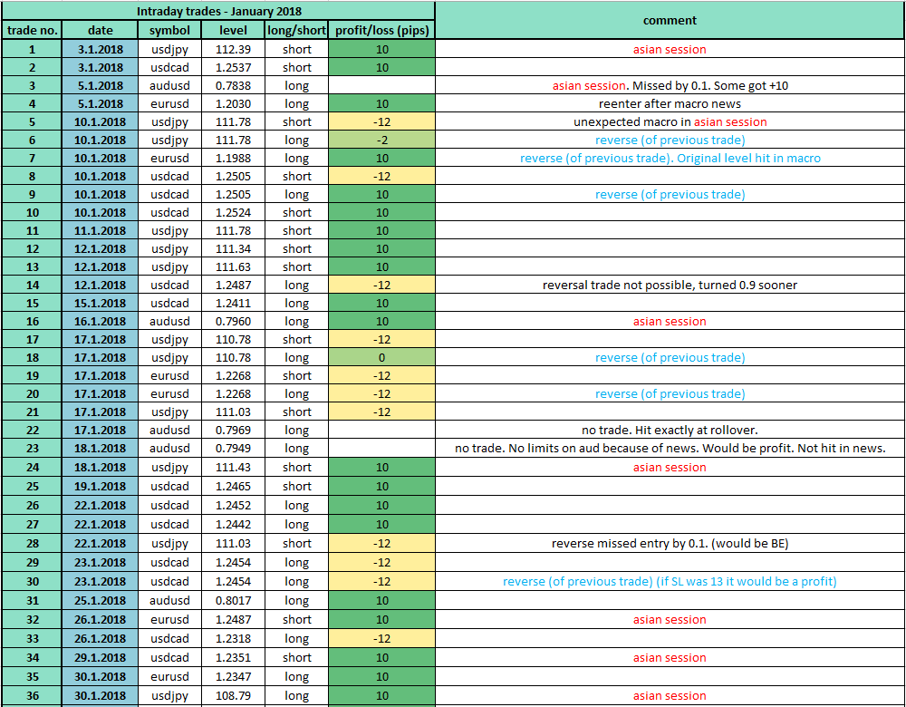Viewport: 906px width, 707px height.
Task: Select the level 1.2537 cell
Action: 233,67
